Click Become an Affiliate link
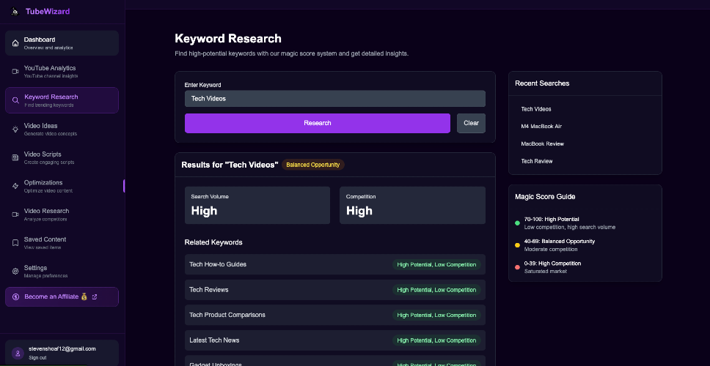This screenshot has width=710, height=366. coord(62,297)
